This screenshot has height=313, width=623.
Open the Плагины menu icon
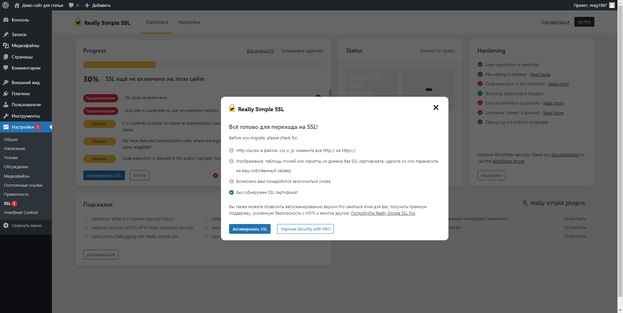[6, 94]
